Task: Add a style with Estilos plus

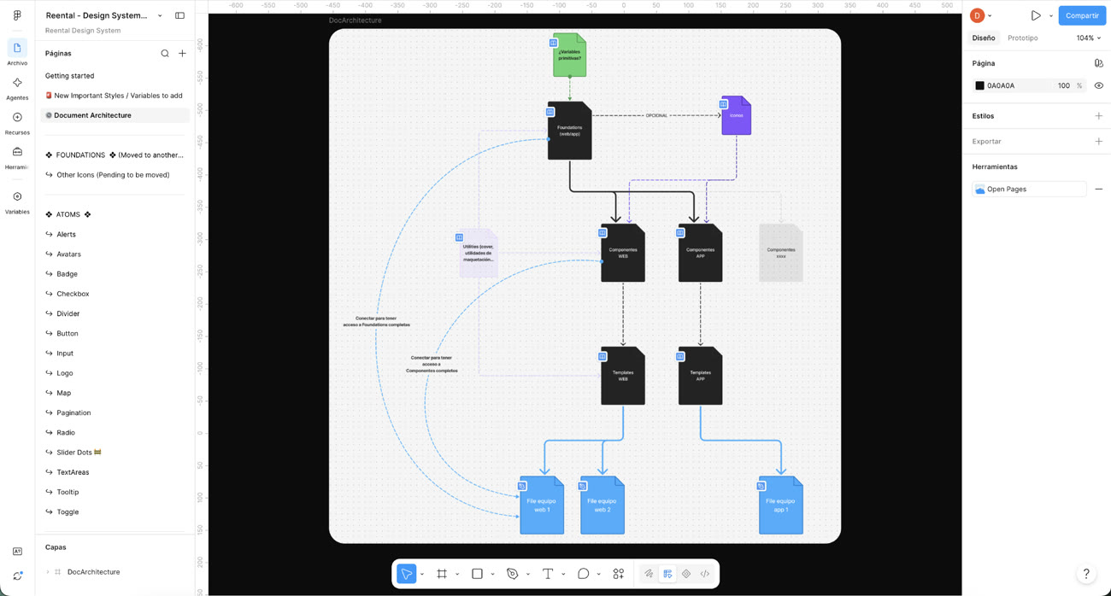Action: [1099, 116]
